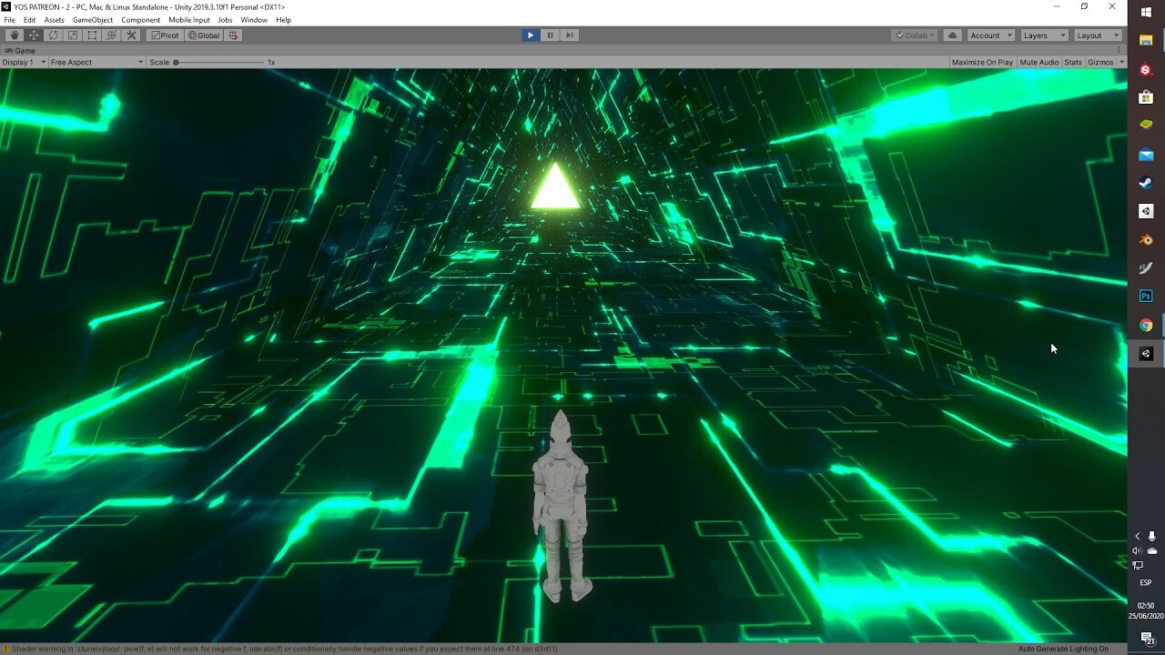
Task: Open Photoshop from the taskbar
Action: pos(1146,296)
